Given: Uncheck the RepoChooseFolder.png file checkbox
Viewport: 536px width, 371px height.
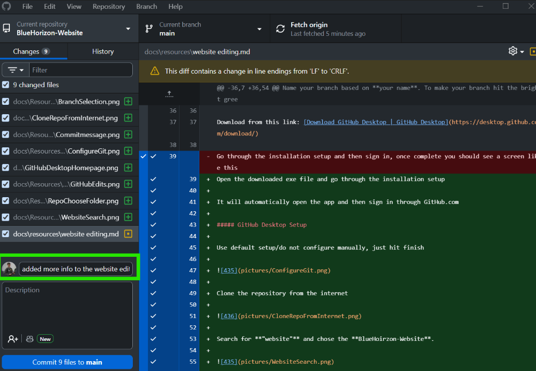Looking at the screenshot, I should pos(6,201).
